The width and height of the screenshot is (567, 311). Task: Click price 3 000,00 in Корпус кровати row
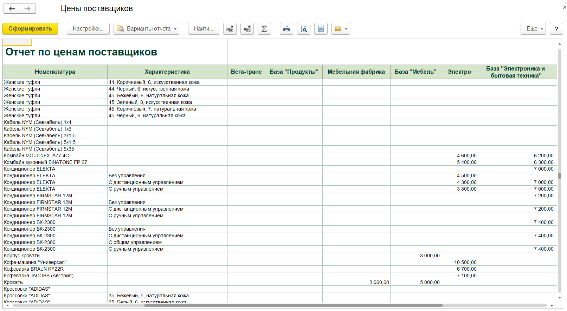tap(416, 256)
